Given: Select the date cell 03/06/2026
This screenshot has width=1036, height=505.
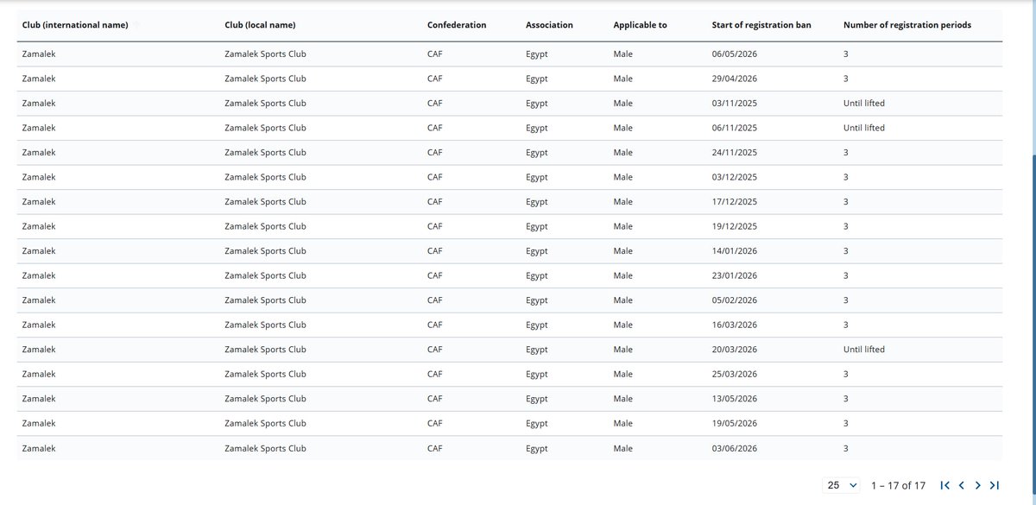Looking at the screenshot, I should click(735, 448).
